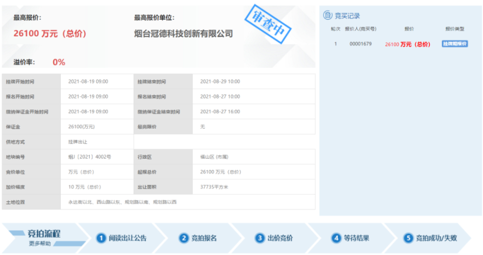Click the red 26100 万元 bid record price
The image size is (483, 255).
pos(408,44)
